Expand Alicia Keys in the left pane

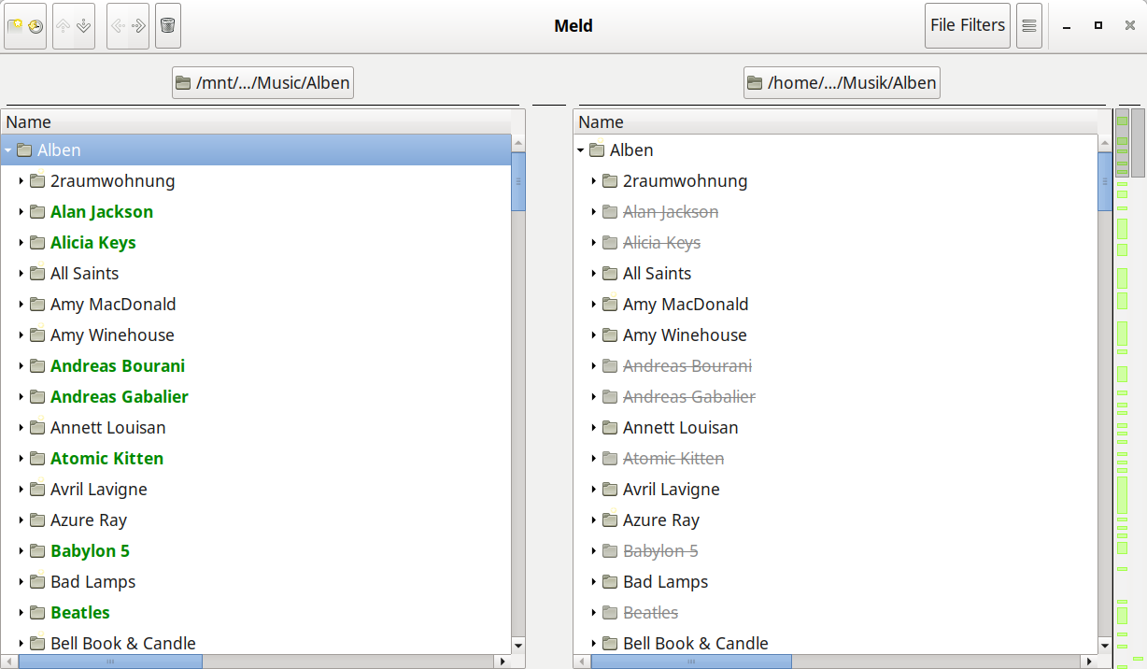pyautogui.click(x=21, y=243)
